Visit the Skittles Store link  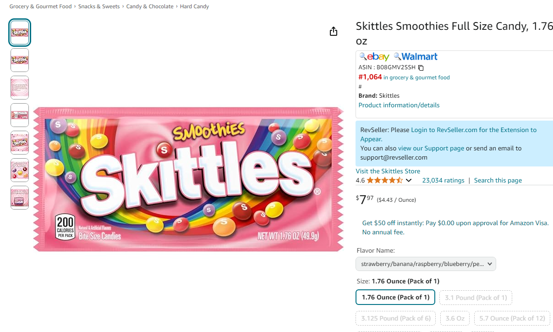(388, 171)
